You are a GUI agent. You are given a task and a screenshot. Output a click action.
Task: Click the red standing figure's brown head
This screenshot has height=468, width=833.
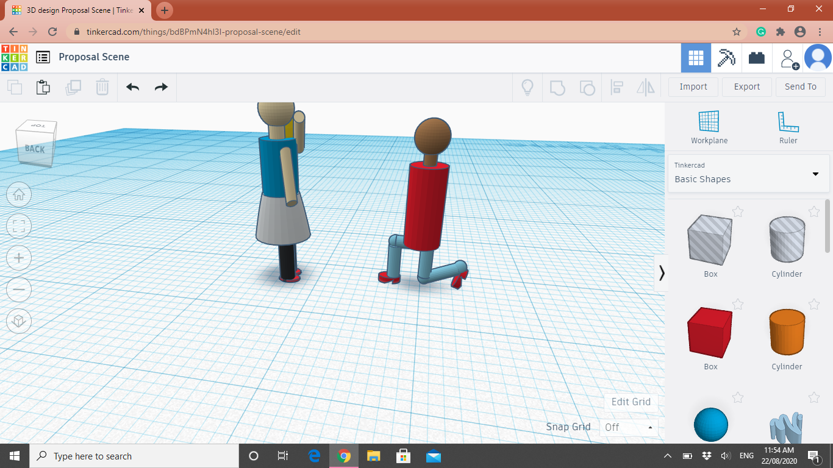point(433,135)
